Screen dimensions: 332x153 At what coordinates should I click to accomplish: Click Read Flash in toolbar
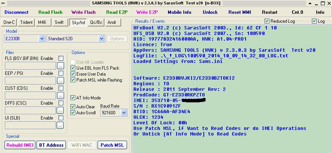[50, 12]
